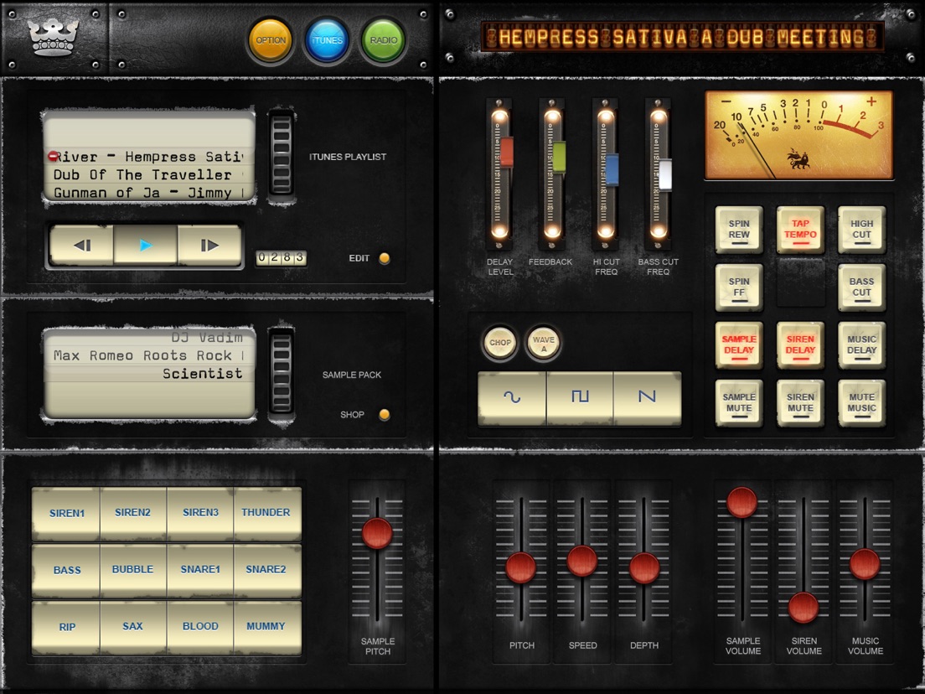Toggle the SIREN MUTE button
Screen dimensions: 925x694
(x=800, y=403)
